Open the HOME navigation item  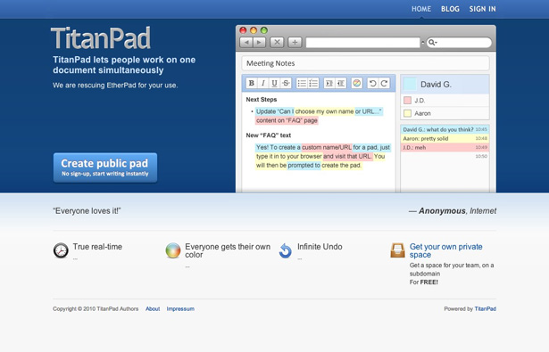421,9
